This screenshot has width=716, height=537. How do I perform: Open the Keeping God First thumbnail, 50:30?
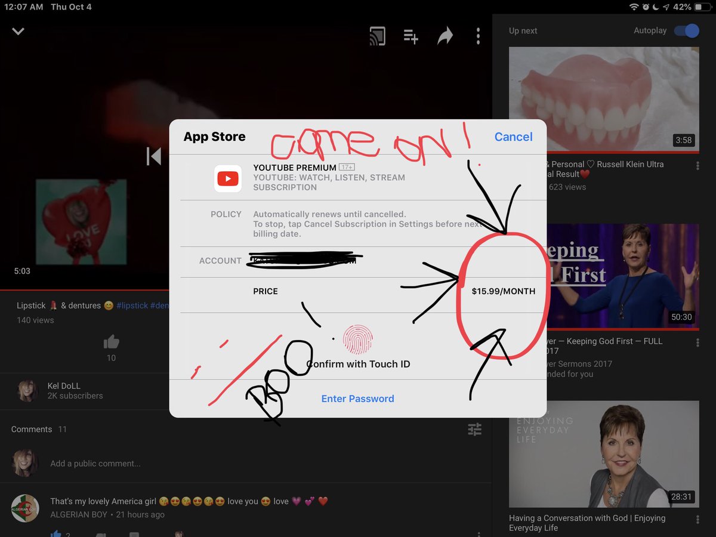pos(604,277)
